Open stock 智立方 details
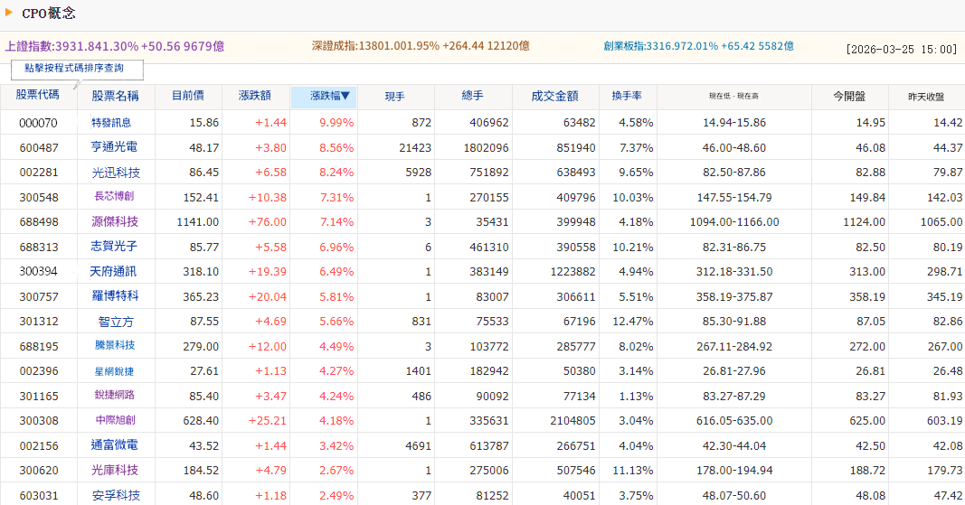The image size is (965, 505). [116, 322]
